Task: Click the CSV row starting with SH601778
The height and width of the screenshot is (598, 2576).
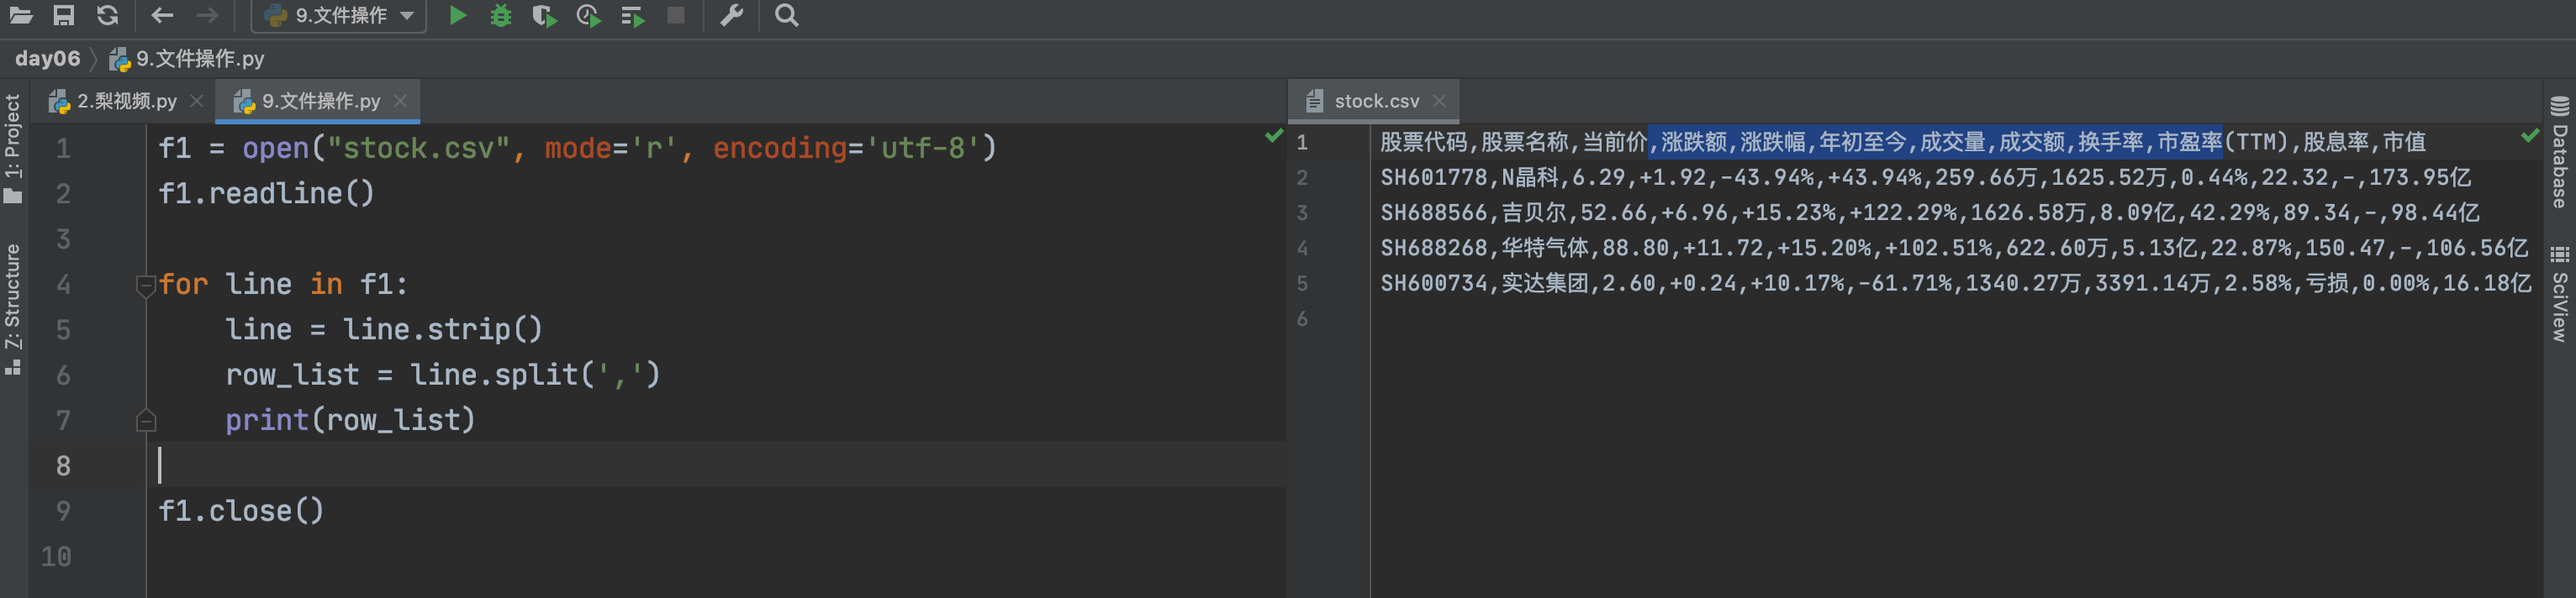Action: (x=1925, y=178)
